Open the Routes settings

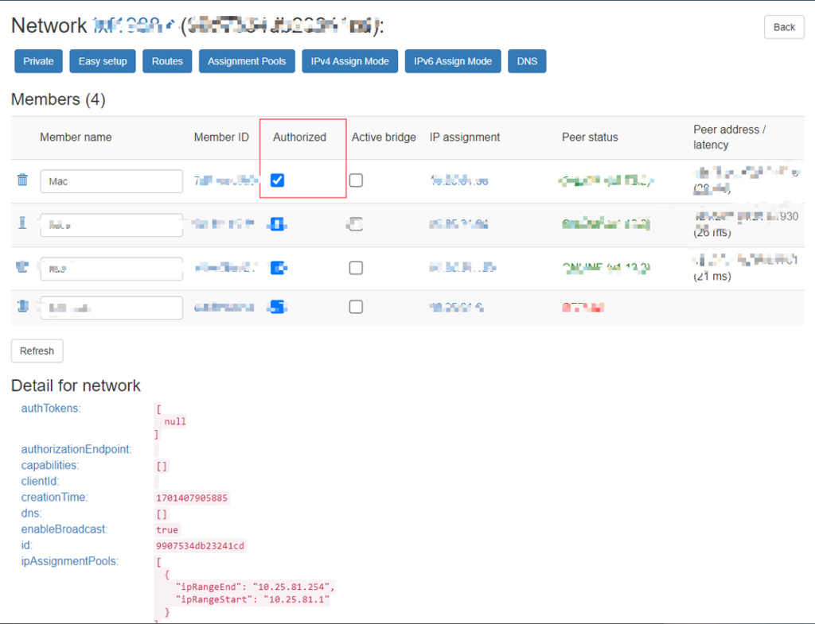[167, 61]
